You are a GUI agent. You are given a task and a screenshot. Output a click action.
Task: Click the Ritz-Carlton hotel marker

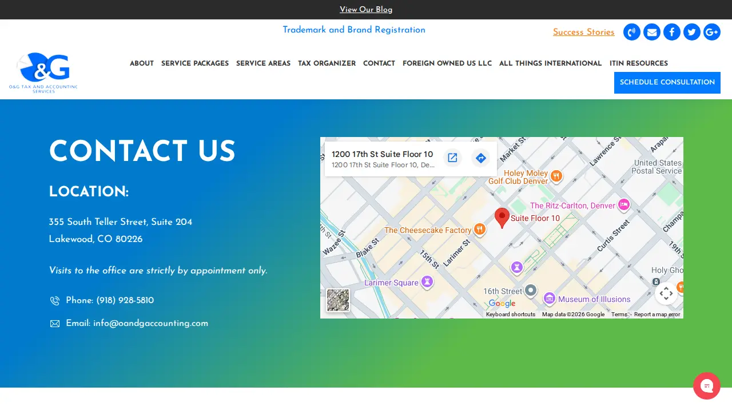tap(624, 205)
